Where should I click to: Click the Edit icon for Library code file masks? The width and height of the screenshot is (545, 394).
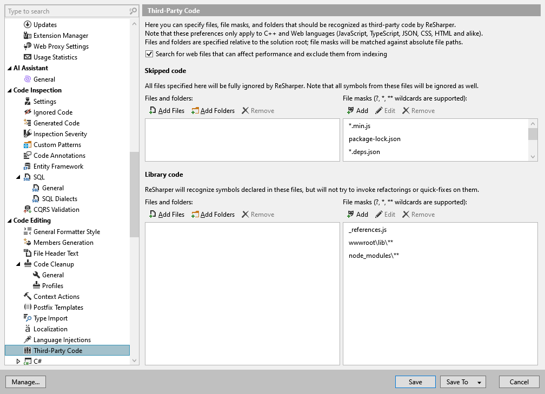[x=380, y=214]
